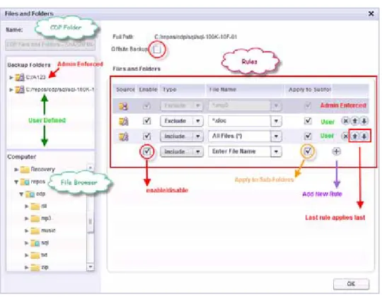Click Apply to Subfolders checkbox of Admin Enforced rule

click(x=308, y=106)
